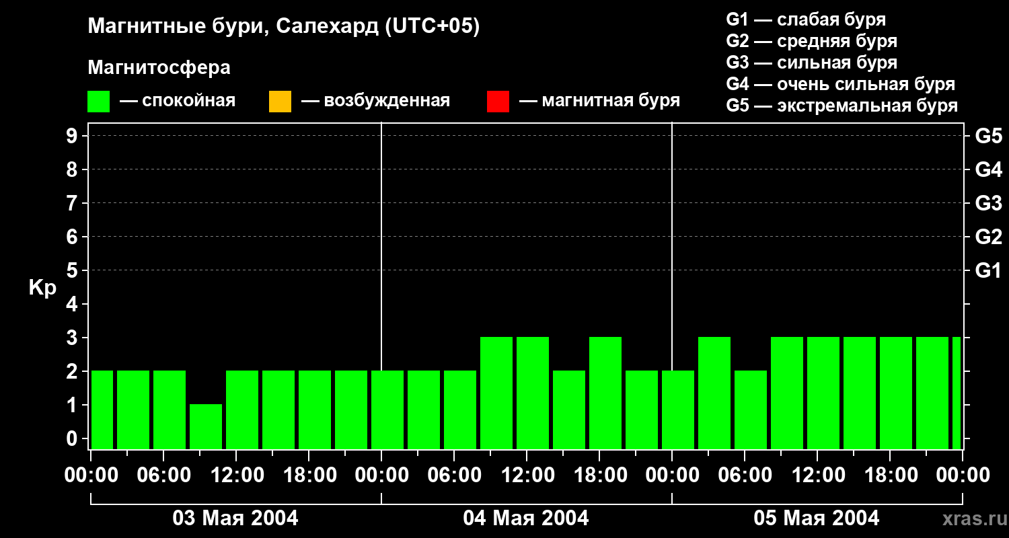Viewport: 1009px width, 538px height.
Task: Click the 12:00 bar on 05 May
Action: click(x=823, y=393)
